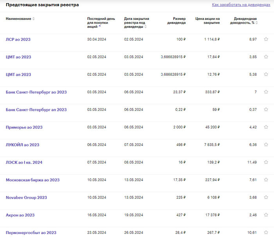Select Московская биржа price 227,94 ₽
The height and width of the screenshot is (238, 274).
point(213,180)
